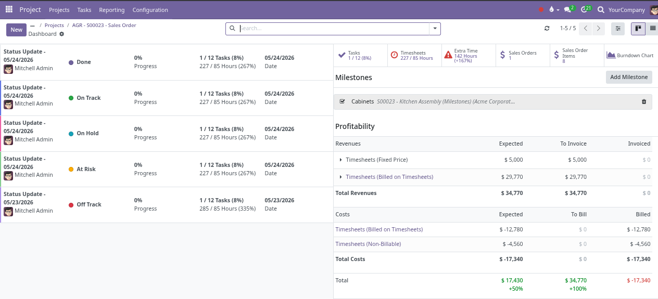Image resolution: width=658 pixels, height=299 pixels.
Task: Open costs Timesheets (Billed on Timesheets) link
Action: pyautogui.click(x=379, y=229)
